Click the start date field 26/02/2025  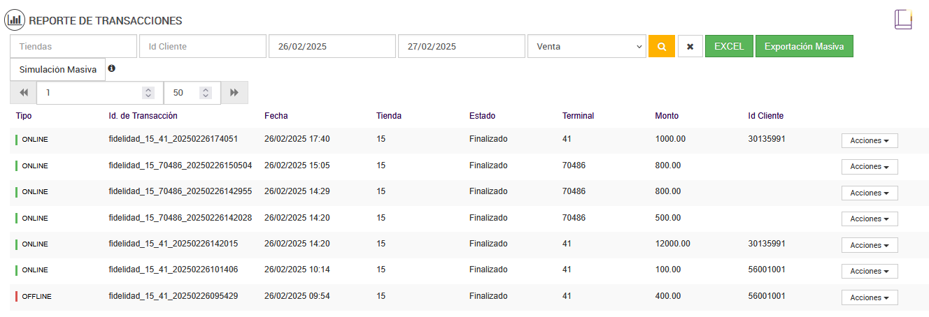point(332,47)
